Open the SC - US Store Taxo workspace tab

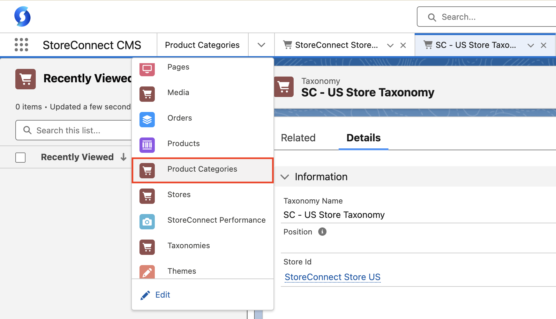476,45
